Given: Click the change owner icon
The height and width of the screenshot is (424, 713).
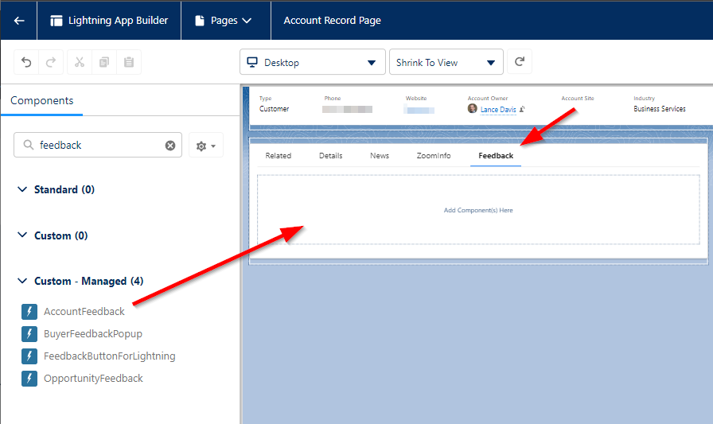Looking at the screenshot, I should point(523,109).
